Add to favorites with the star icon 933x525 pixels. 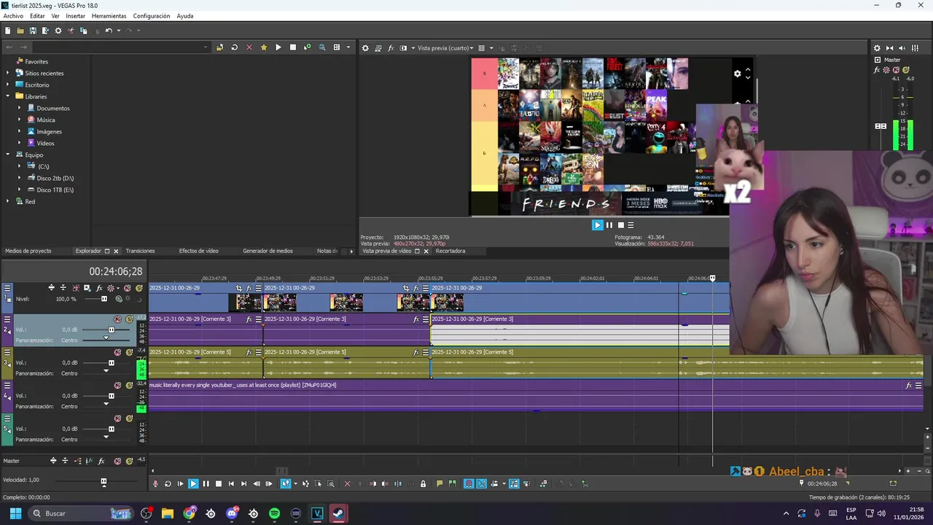(264, 47)
